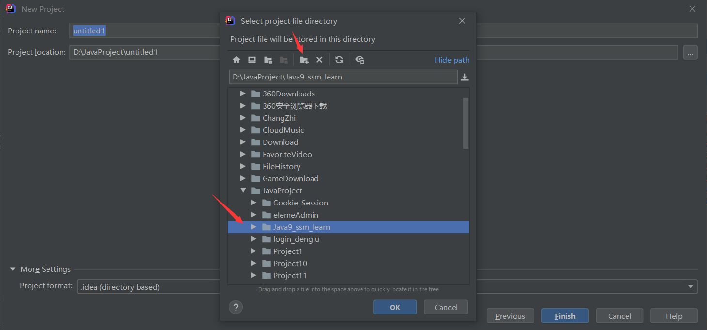Viewport: 707px width, 330px height.
Task: Click the Project10 folder icon
Action: [x=267, y=263]
